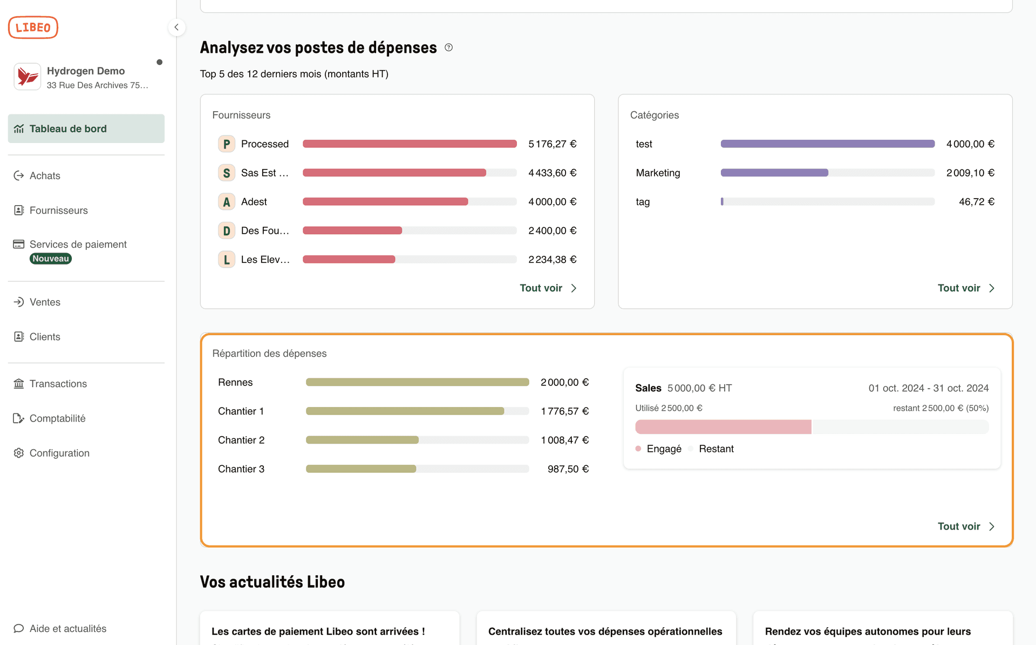Open the help tooltip next to the heading
The height and width of the screenshot is (645, 1036).
448,47
